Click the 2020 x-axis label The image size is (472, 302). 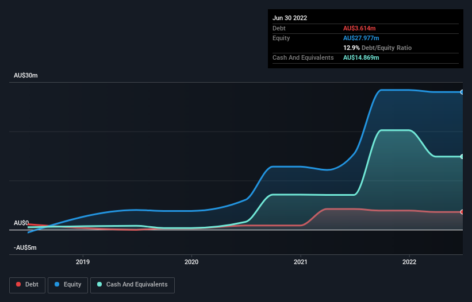point(191,262)
